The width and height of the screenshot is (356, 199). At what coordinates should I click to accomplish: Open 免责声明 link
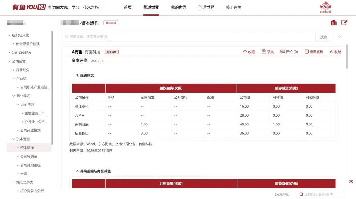pyautogui.click(x=282, y=194)
